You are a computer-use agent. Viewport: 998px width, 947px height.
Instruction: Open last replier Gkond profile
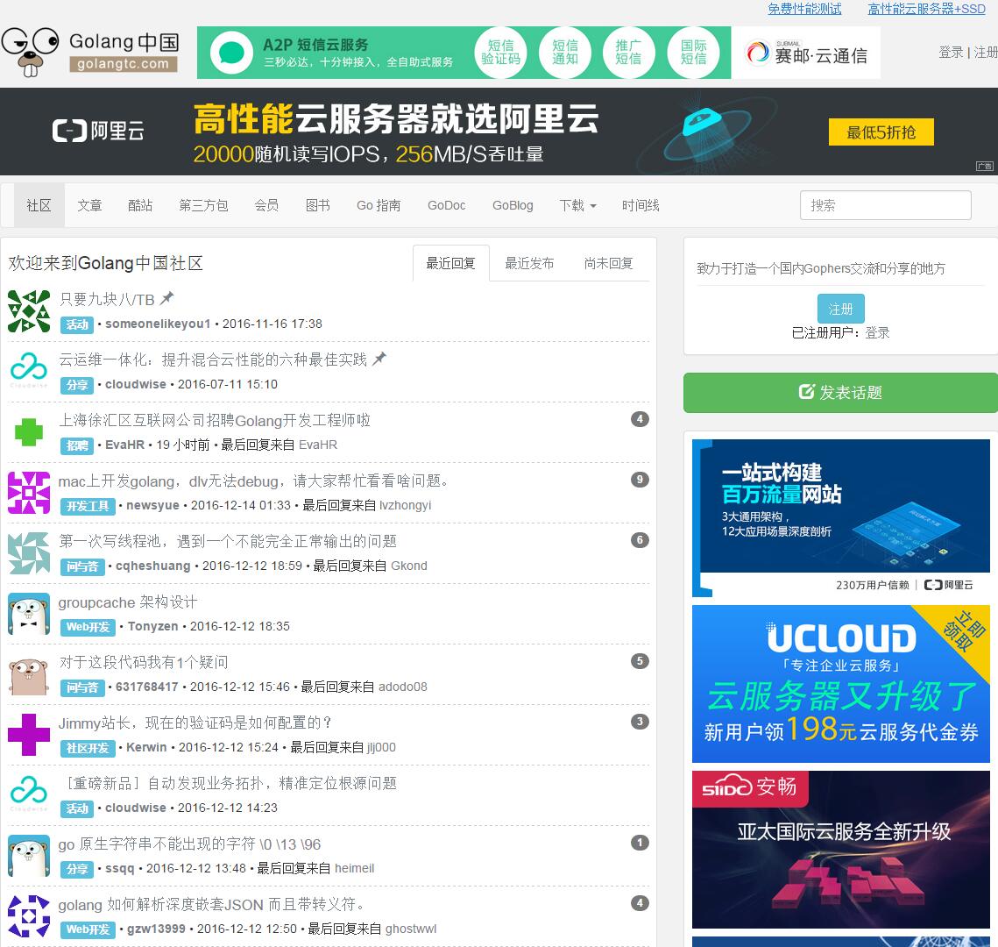click(x=409, y=566)
